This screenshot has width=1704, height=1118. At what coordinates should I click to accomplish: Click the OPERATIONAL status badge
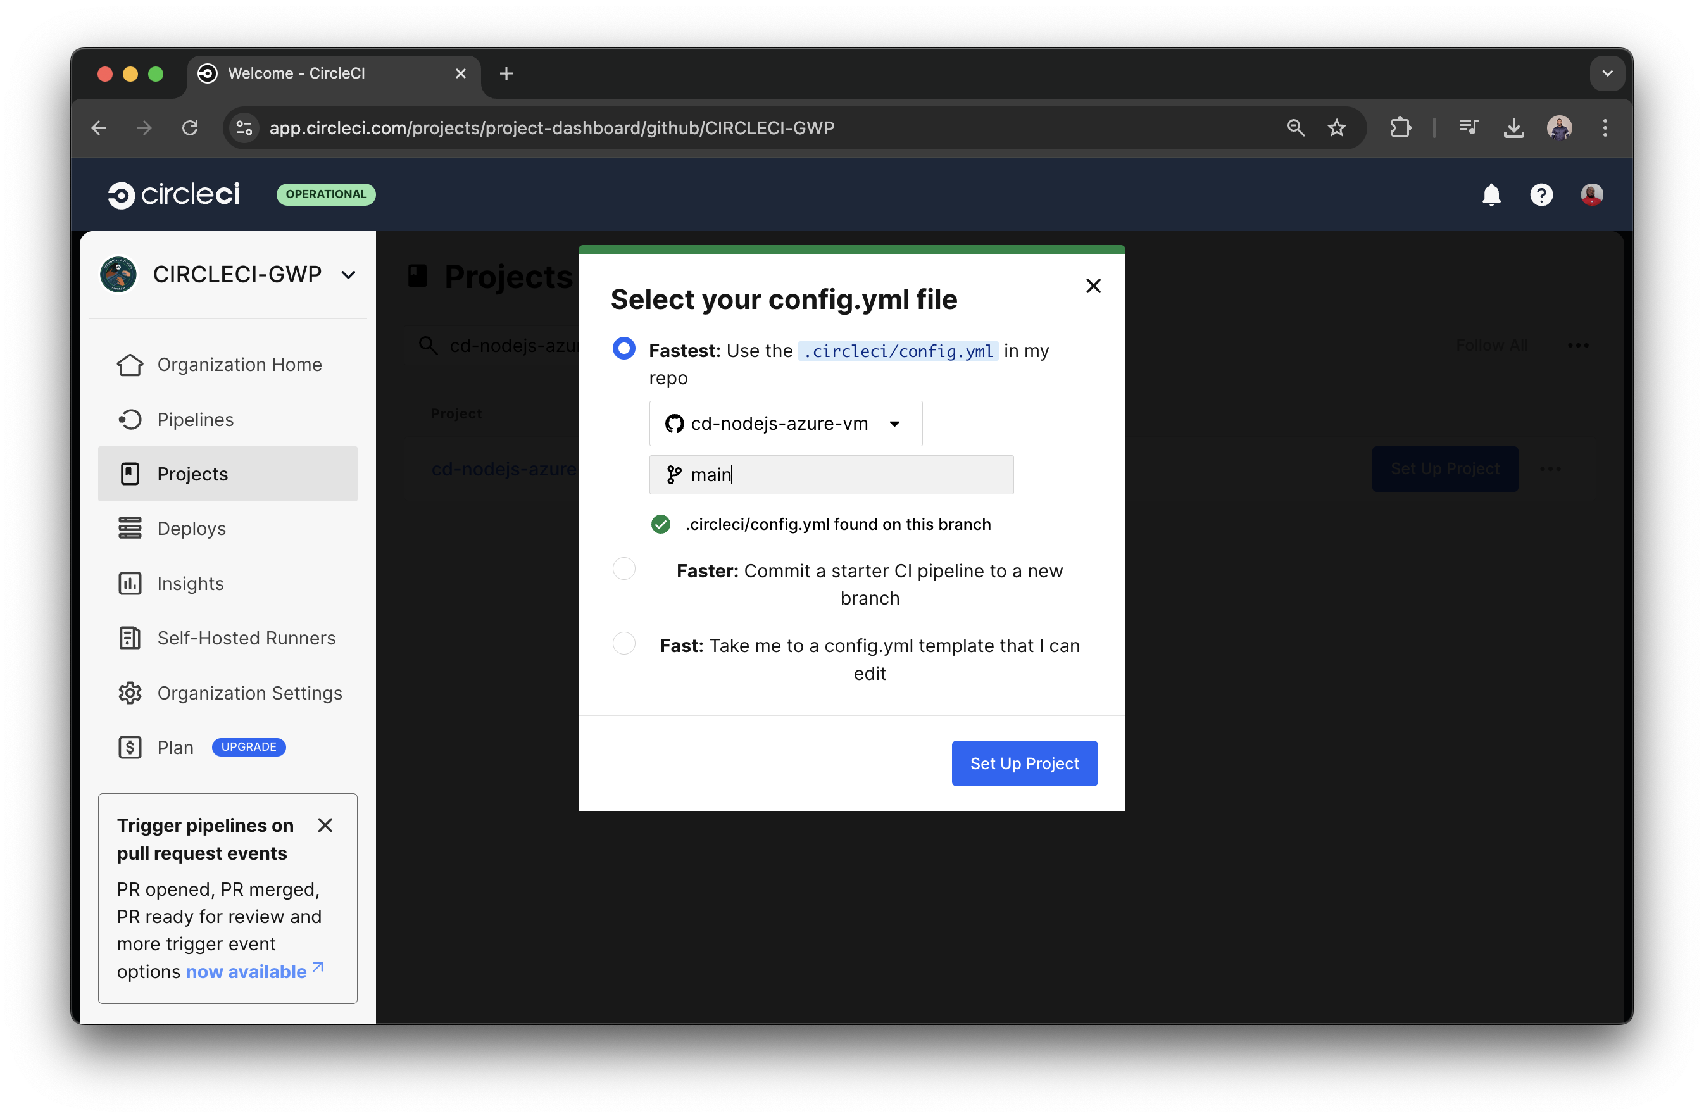click(x=326, y=194)
